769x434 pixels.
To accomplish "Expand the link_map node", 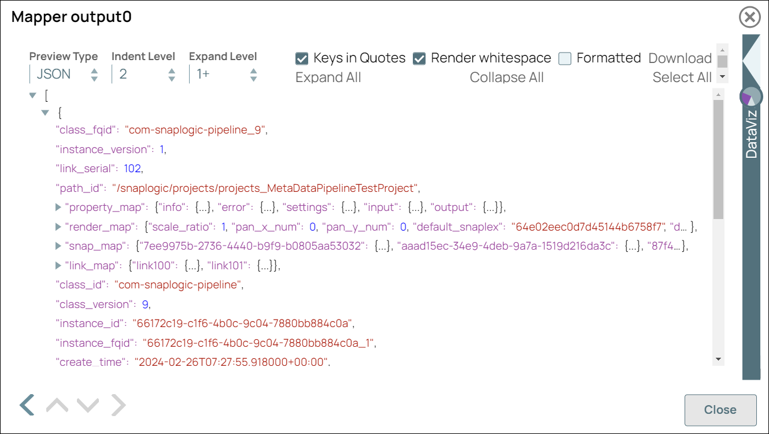I will (57, 265).
